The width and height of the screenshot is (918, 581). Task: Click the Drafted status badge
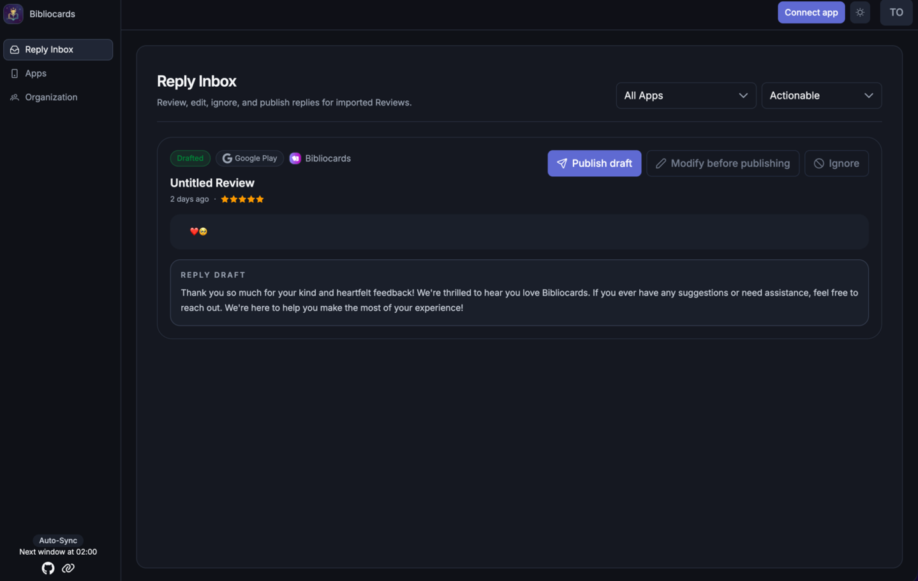point(190,158)
